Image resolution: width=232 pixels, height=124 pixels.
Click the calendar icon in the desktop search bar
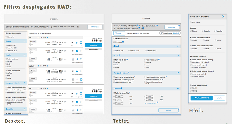pyautogui.click(x=51, y=27)
